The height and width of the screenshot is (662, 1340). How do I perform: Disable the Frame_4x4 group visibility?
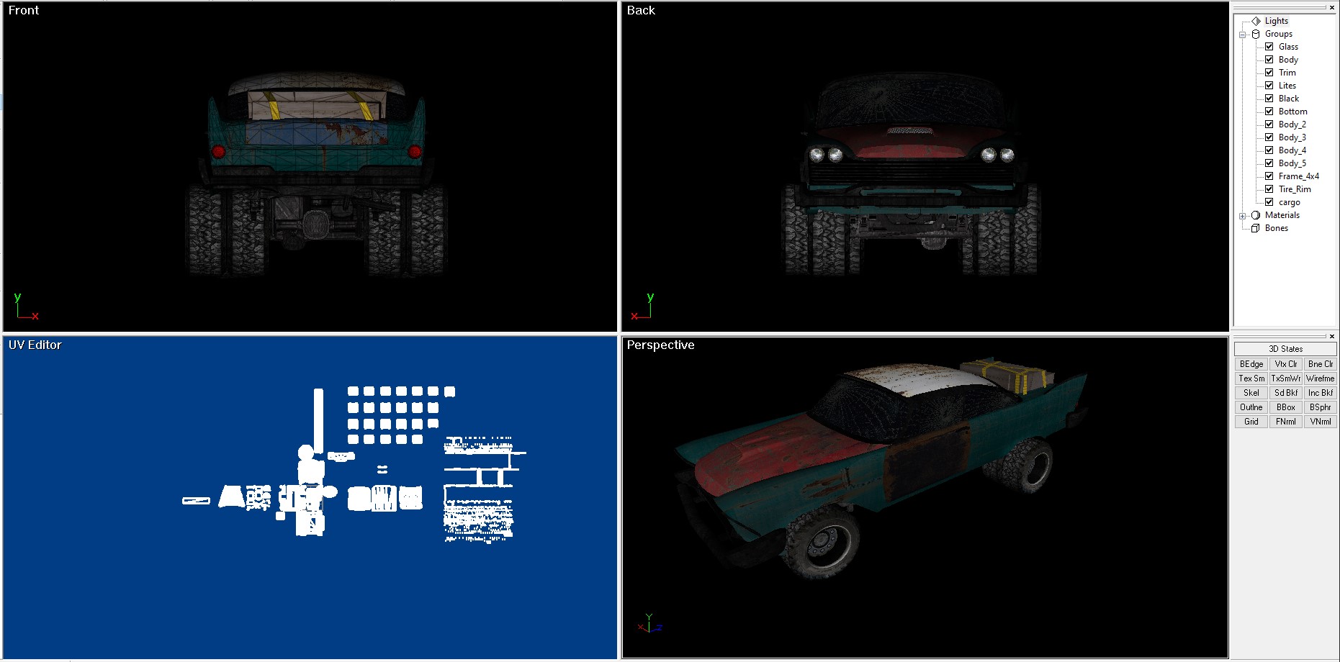[x=1269, y=176]
